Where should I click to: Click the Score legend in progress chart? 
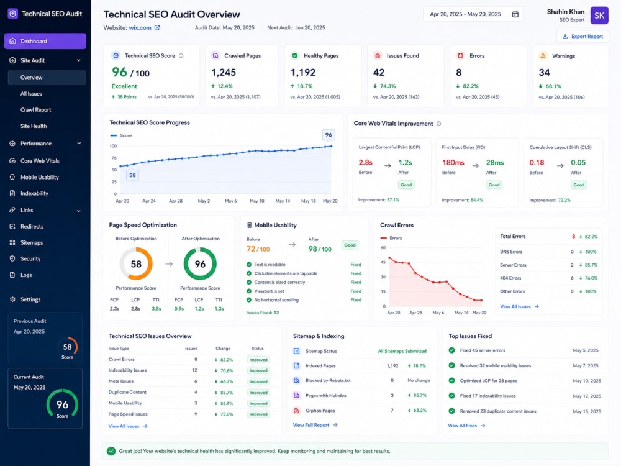click(x=121, y=135)
